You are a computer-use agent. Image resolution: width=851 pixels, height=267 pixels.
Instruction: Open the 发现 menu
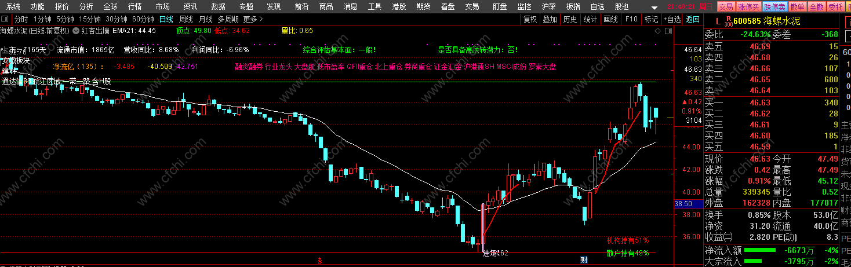274,7
